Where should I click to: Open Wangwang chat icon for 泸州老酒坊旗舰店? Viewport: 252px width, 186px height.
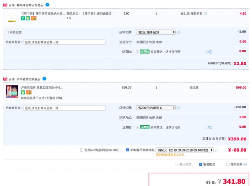(44, 78)
